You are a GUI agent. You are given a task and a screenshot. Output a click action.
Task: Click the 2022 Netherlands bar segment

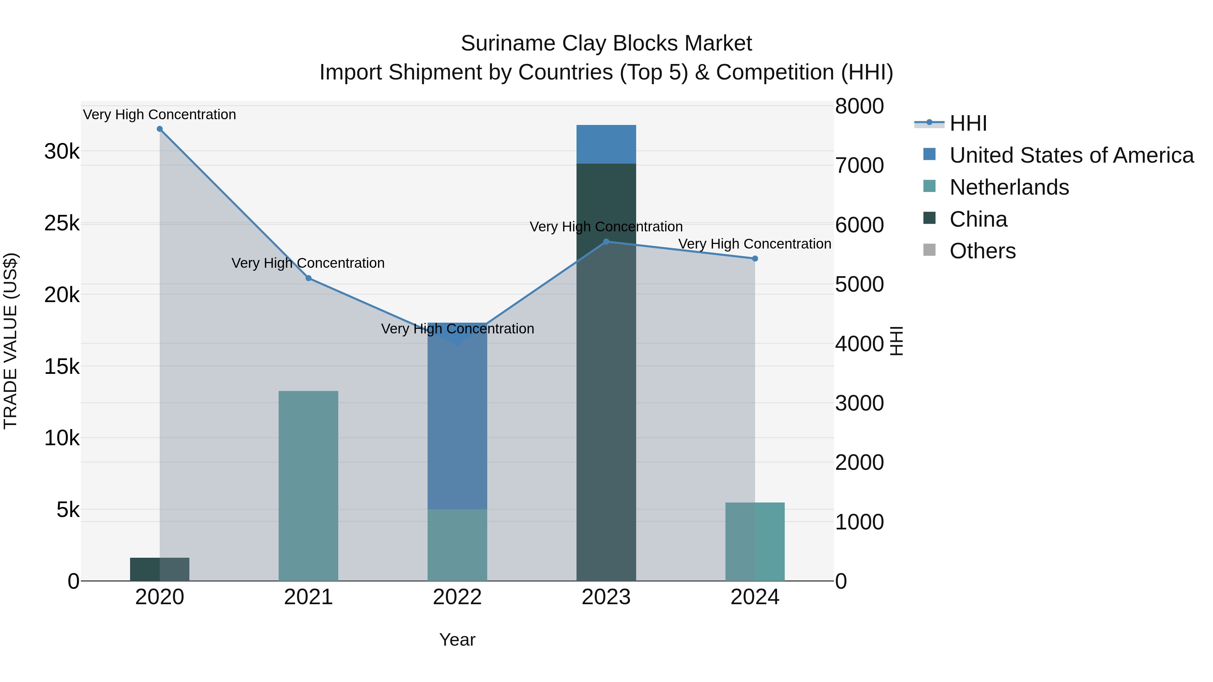457,545
